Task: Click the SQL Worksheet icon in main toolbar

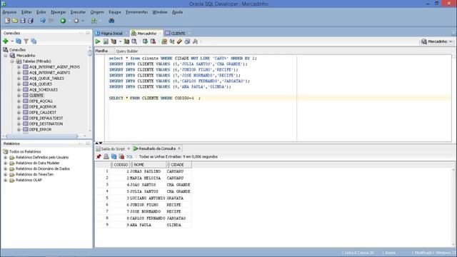Action: (94, 21)
